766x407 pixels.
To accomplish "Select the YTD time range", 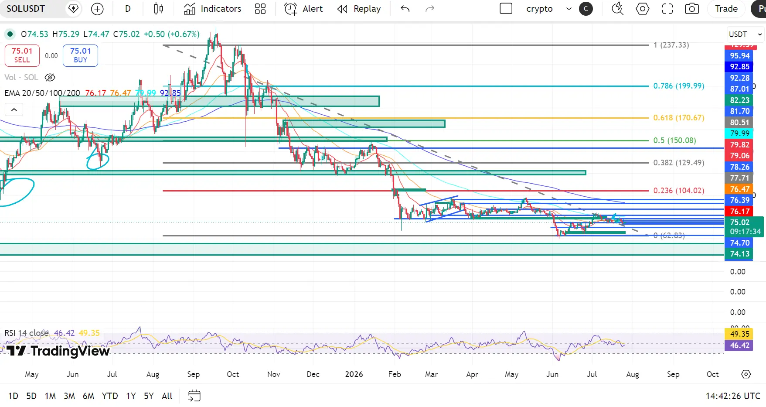I will coord(110,396).
